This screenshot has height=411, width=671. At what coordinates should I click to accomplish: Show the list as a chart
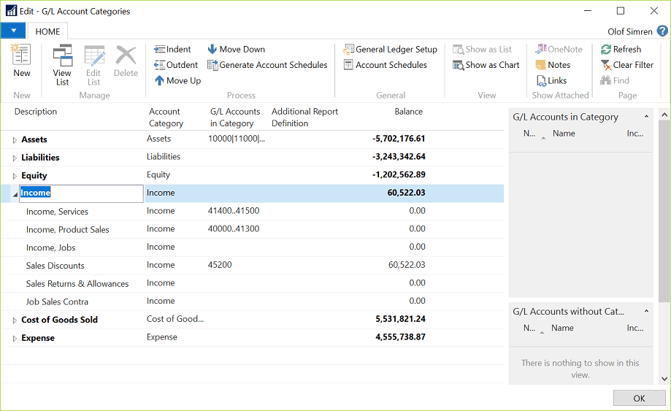coord(486,65)
